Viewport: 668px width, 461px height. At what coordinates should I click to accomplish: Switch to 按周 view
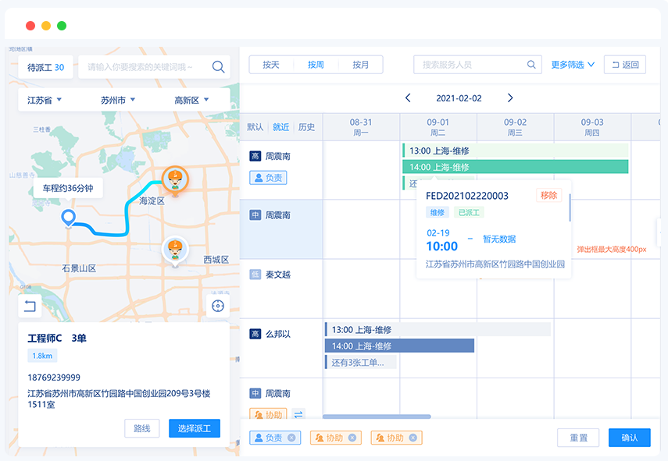(316, 65)
